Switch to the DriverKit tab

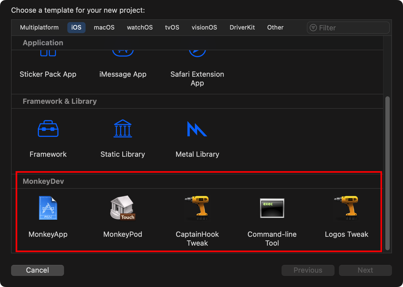point(242,28)
